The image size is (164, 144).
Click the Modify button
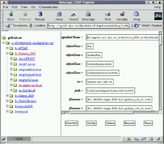pyautogui.click(x=91, y=123)
